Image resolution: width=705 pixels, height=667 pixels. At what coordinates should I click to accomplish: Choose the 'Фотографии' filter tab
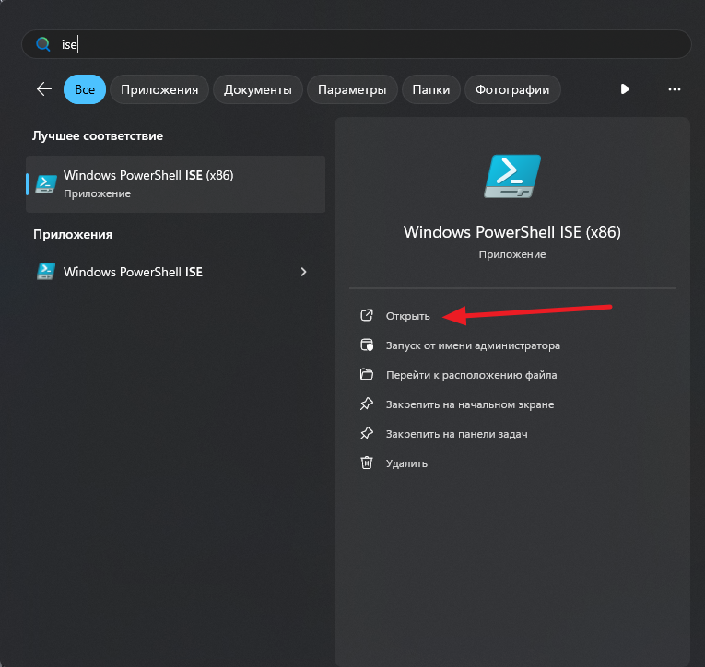pyautogui.click(x=513, y=89)
